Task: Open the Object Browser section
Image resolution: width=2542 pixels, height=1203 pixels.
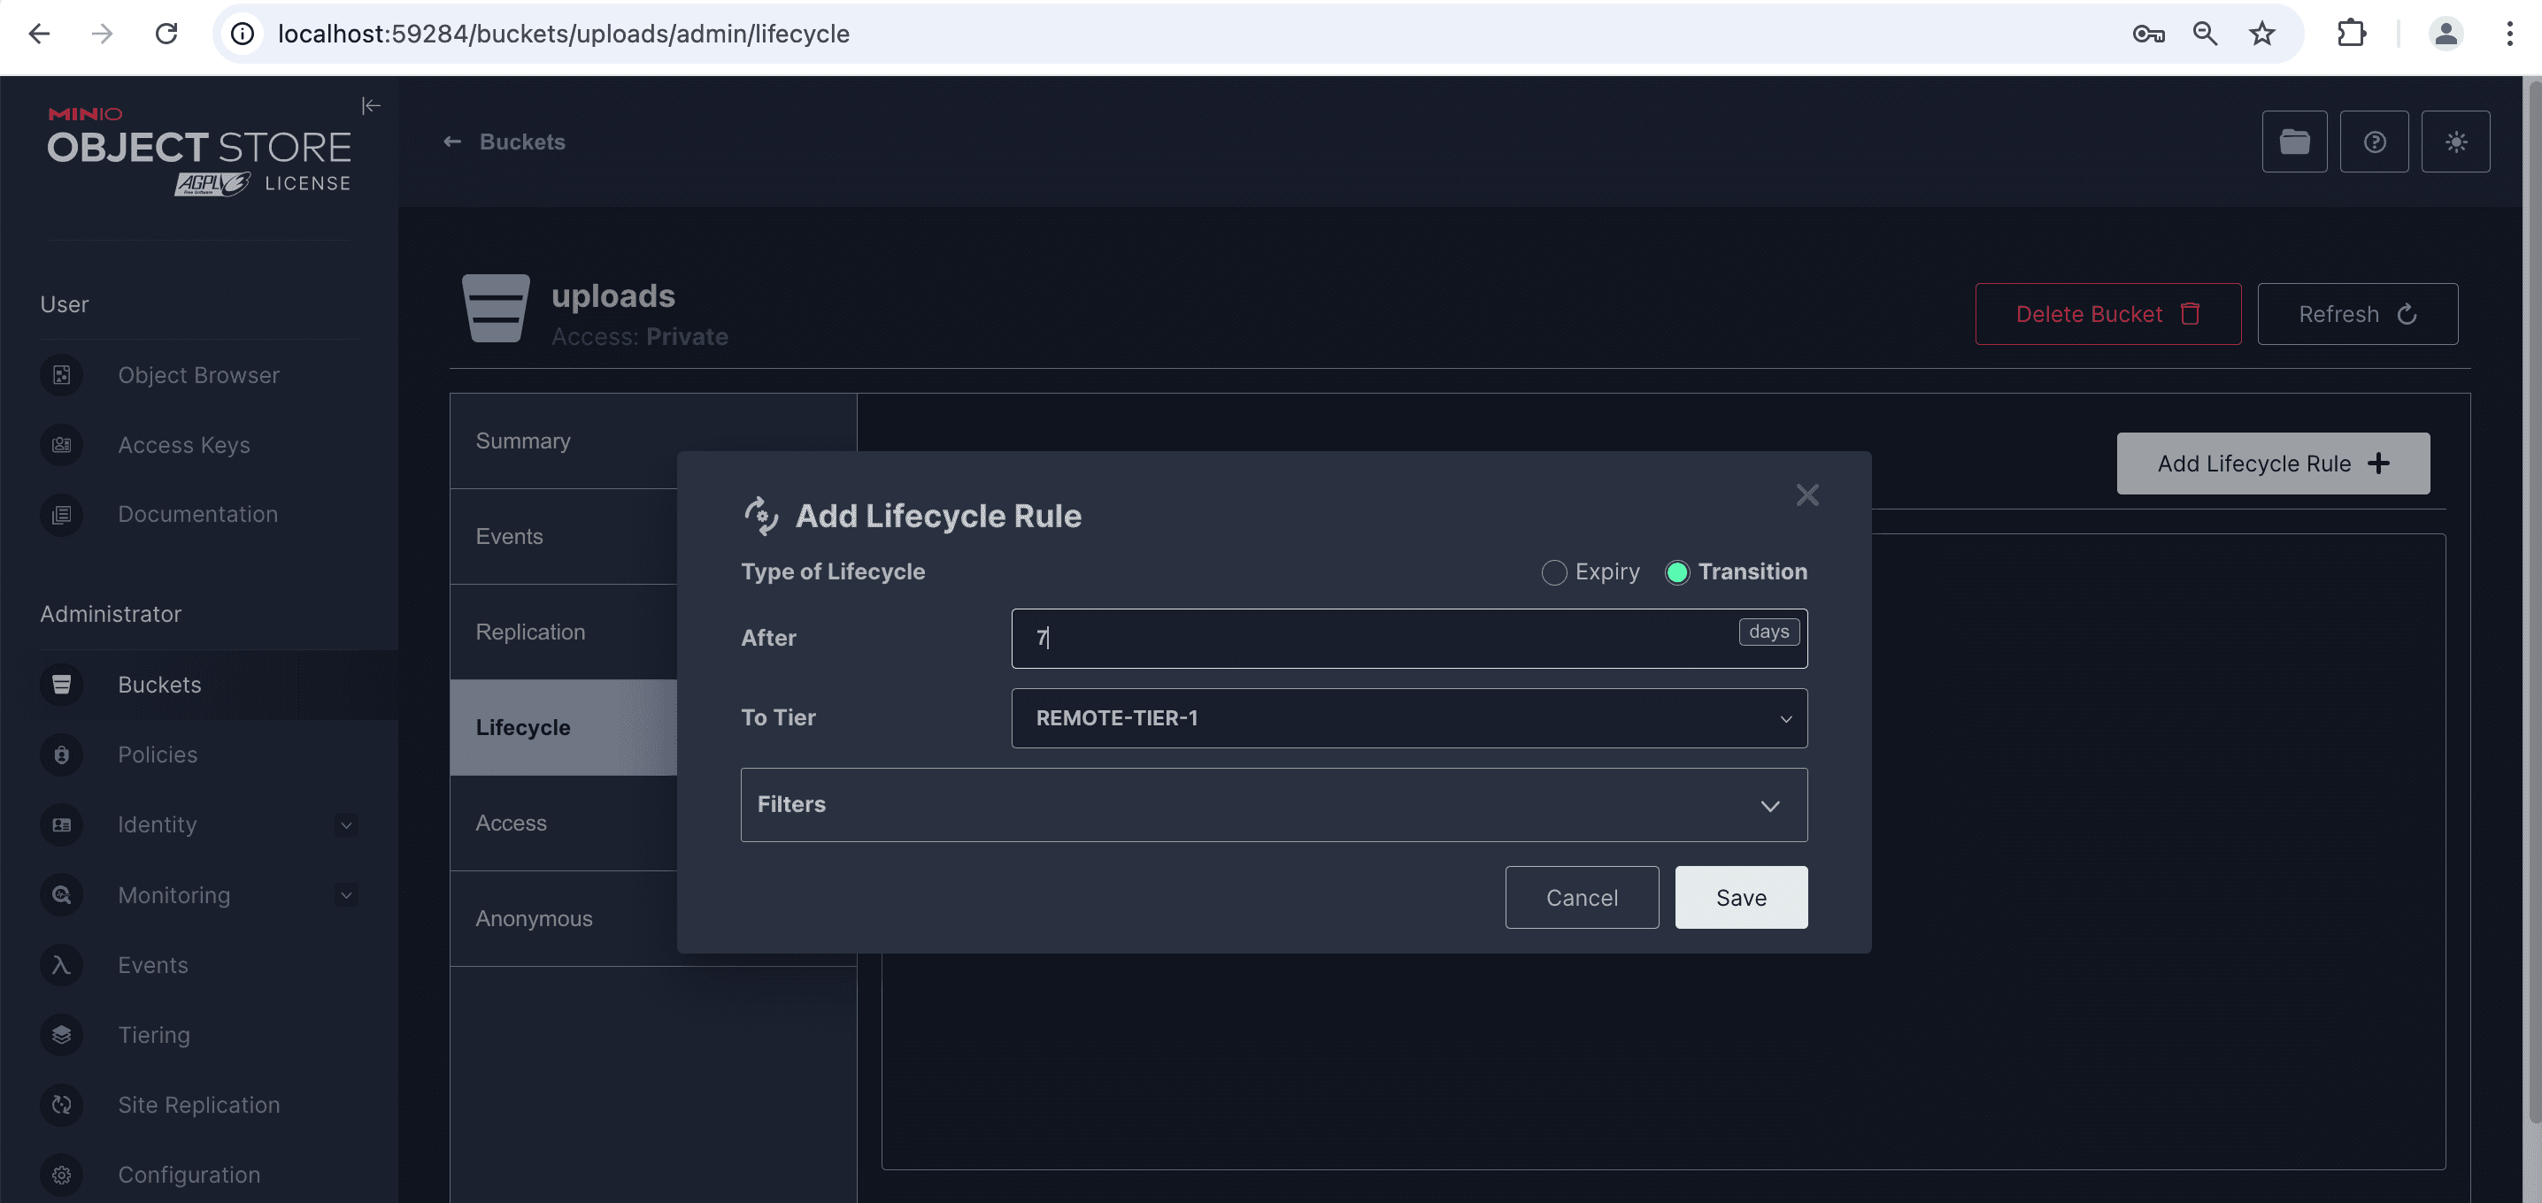Action: click(x=197, y=374)
